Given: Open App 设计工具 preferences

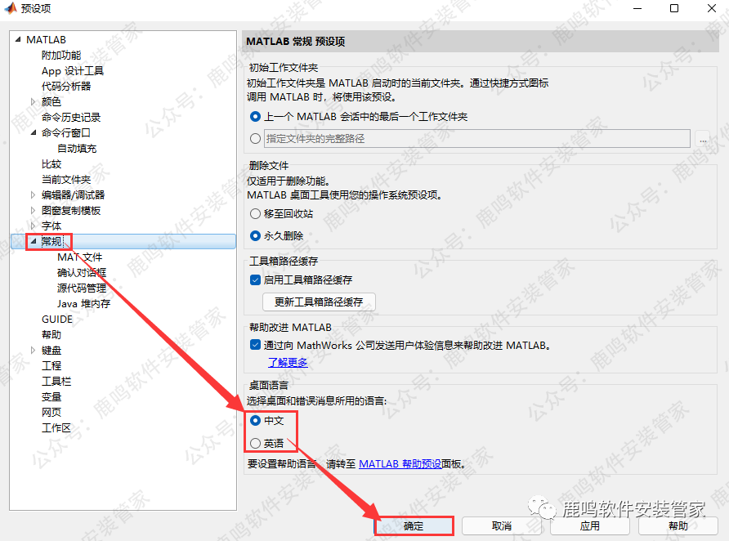Looking at the screenshot, I should point(73,70).
